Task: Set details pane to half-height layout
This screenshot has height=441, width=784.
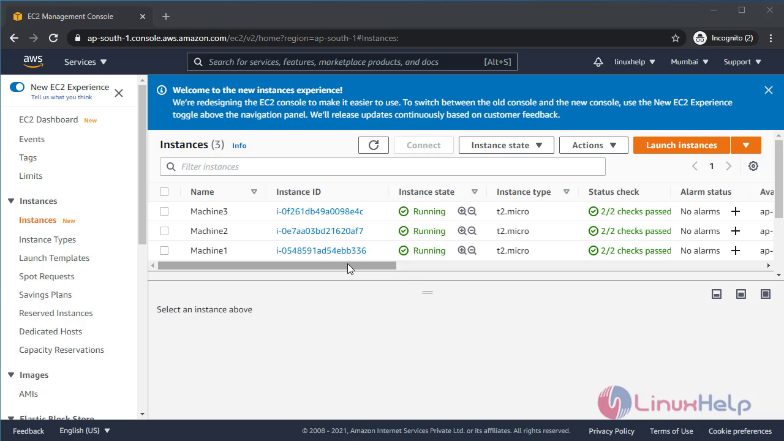Action: (x=741, y=294)
